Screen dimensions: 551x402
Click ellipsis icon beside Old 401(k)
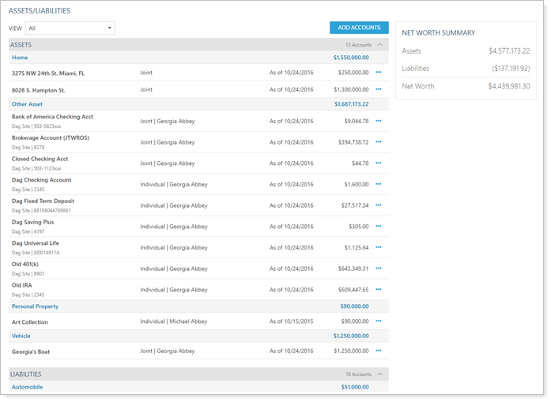(x=379, y=269)
